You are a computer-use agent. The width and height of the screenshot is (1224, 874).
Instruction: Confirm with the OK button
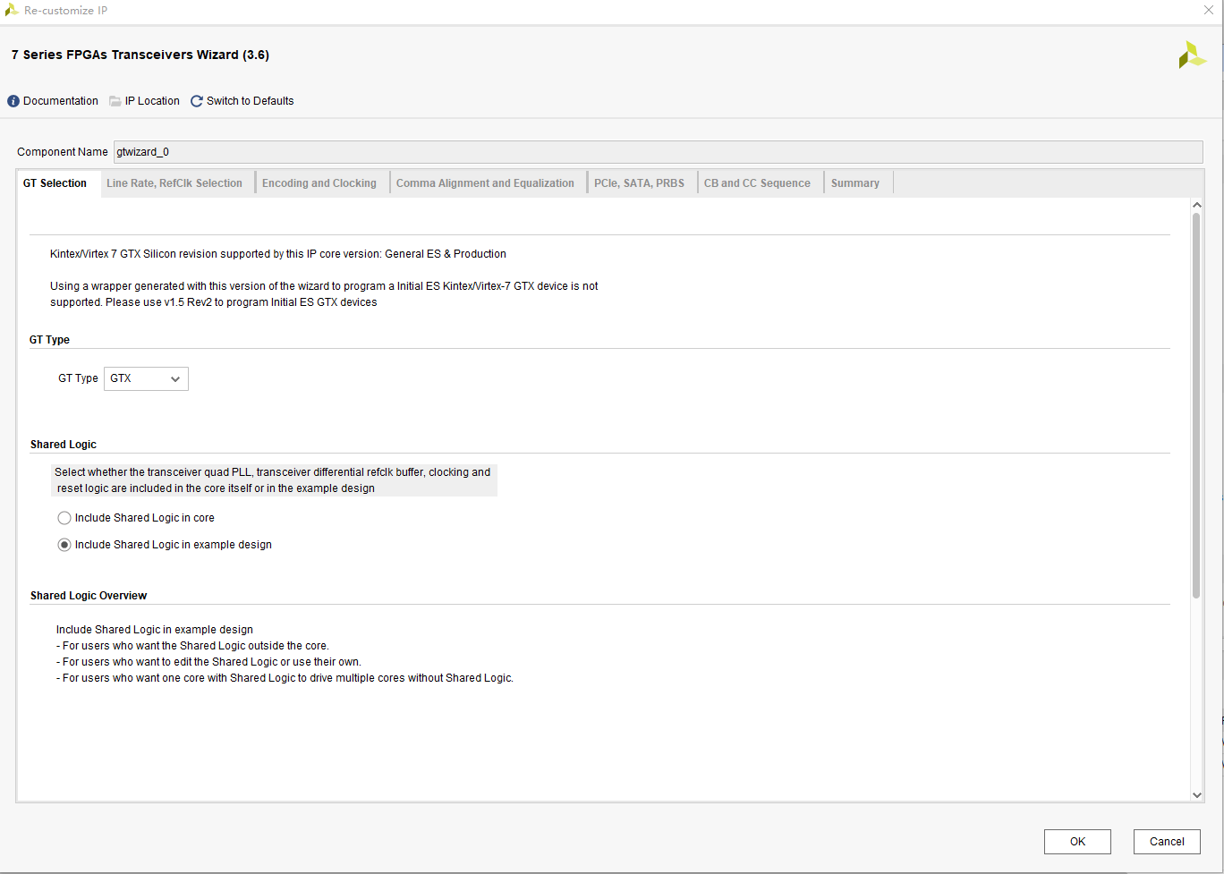click(1077, 842)
